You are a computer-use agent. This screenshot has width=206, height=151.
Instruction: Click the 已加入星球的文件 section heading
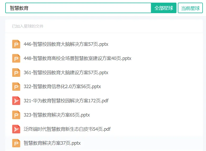tap(28, 26)
